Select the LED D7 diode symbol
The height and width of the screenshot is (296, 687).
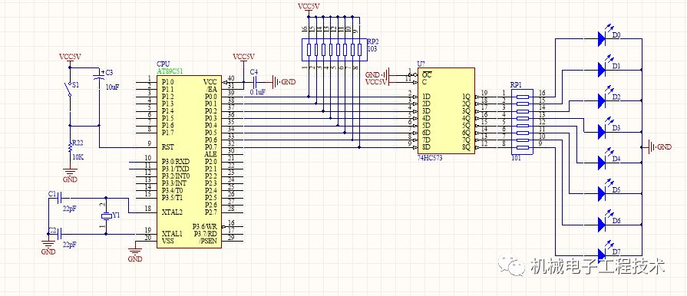(x=602, y=255)
